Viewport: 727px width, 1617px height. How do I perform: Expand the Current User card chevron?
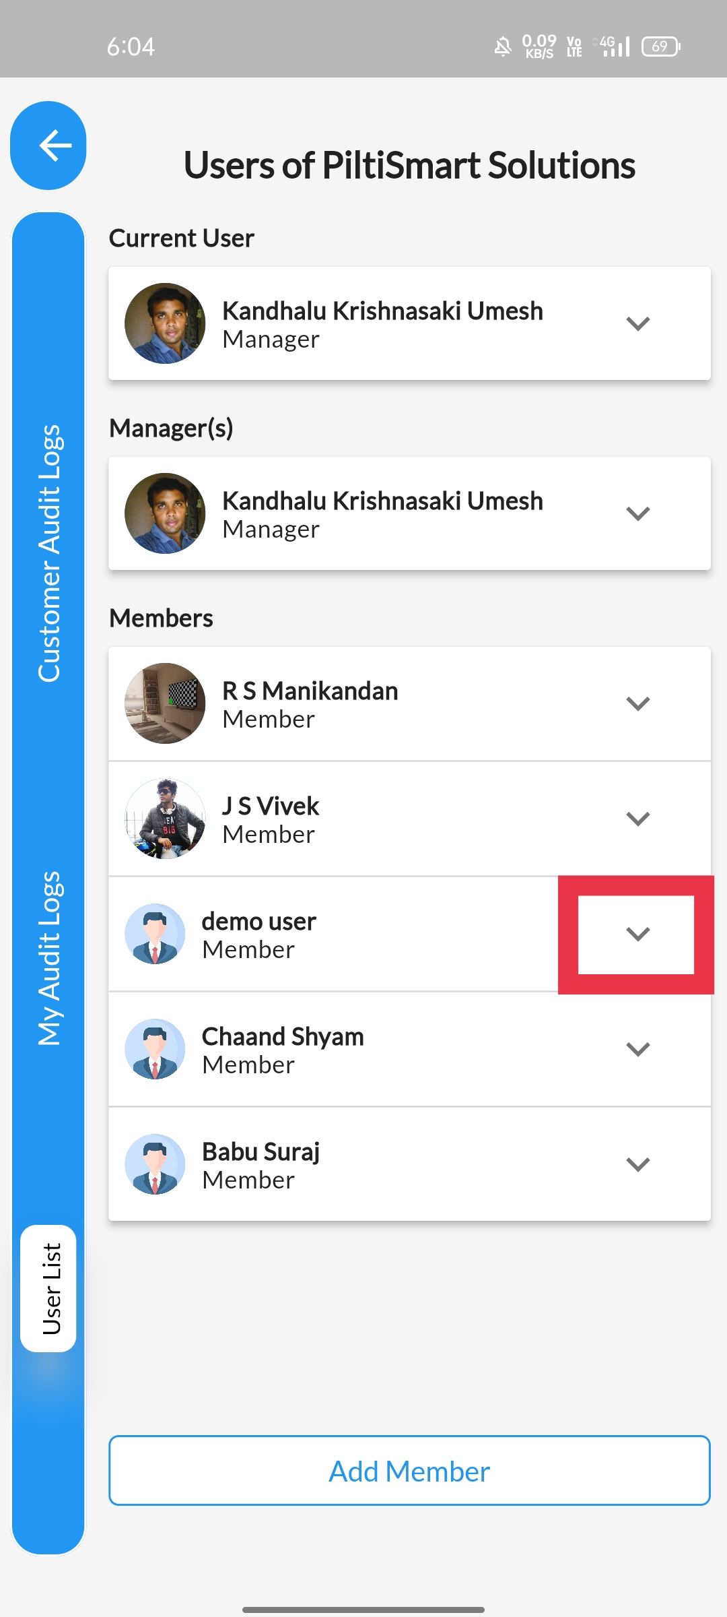pos(637,323)
